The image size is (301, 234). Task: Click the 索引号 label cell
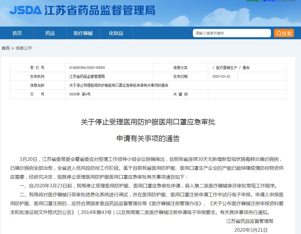[37, 68]
